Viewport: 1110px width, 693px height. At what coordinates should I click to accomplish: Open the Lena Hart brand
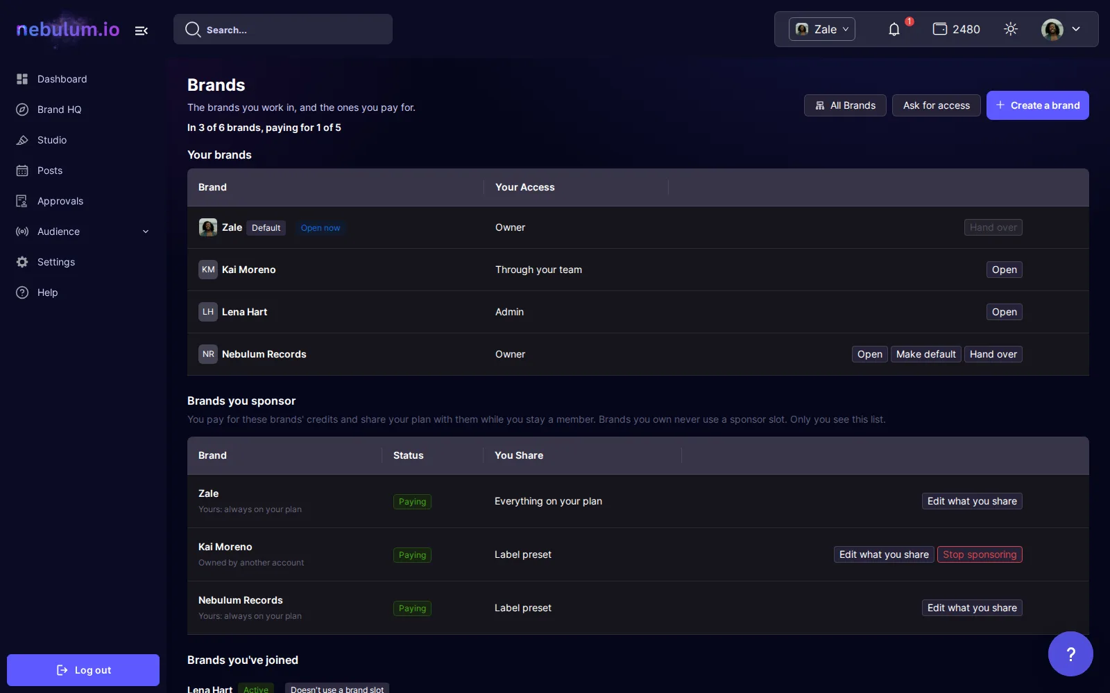click(x=1004, y=312)
